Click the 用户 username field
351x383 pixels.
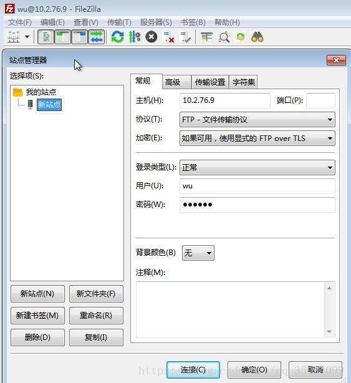pos(257,186)
